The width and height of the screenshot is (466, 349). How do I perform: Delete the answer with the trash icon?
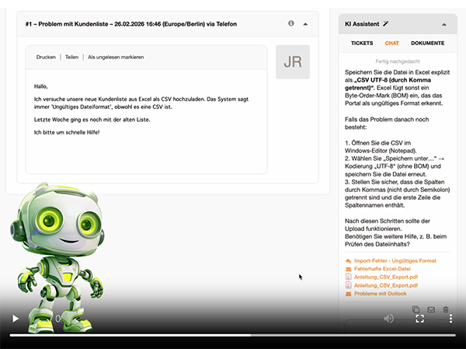(x=446, y=309)
